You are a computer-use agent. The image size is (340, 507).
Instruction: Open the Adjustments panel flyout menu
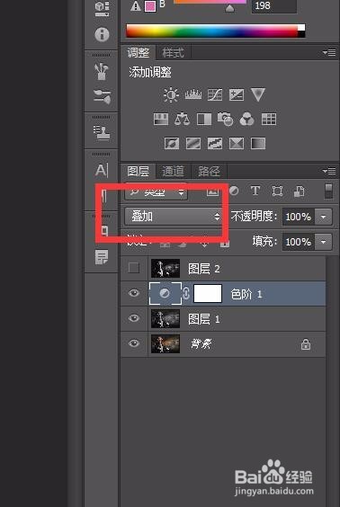pyautogui.click(x=329, y=52)
